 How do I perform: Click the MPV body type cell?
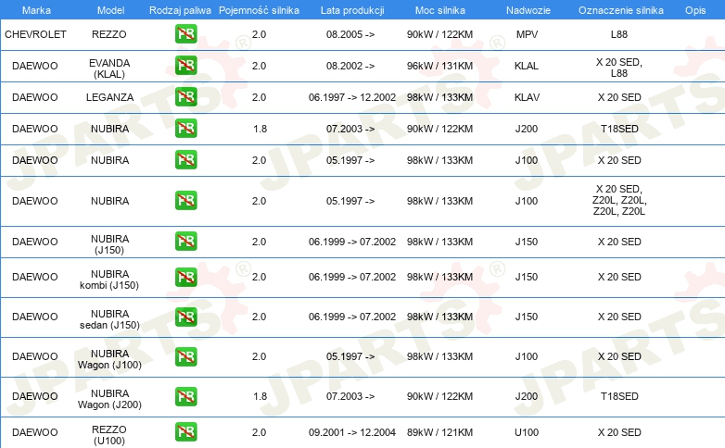(527, 34)
